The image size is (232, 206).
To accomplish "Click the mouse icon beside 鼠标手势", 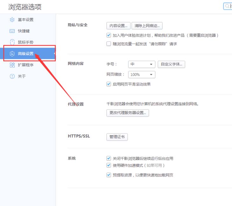I will tap(12, 42).
